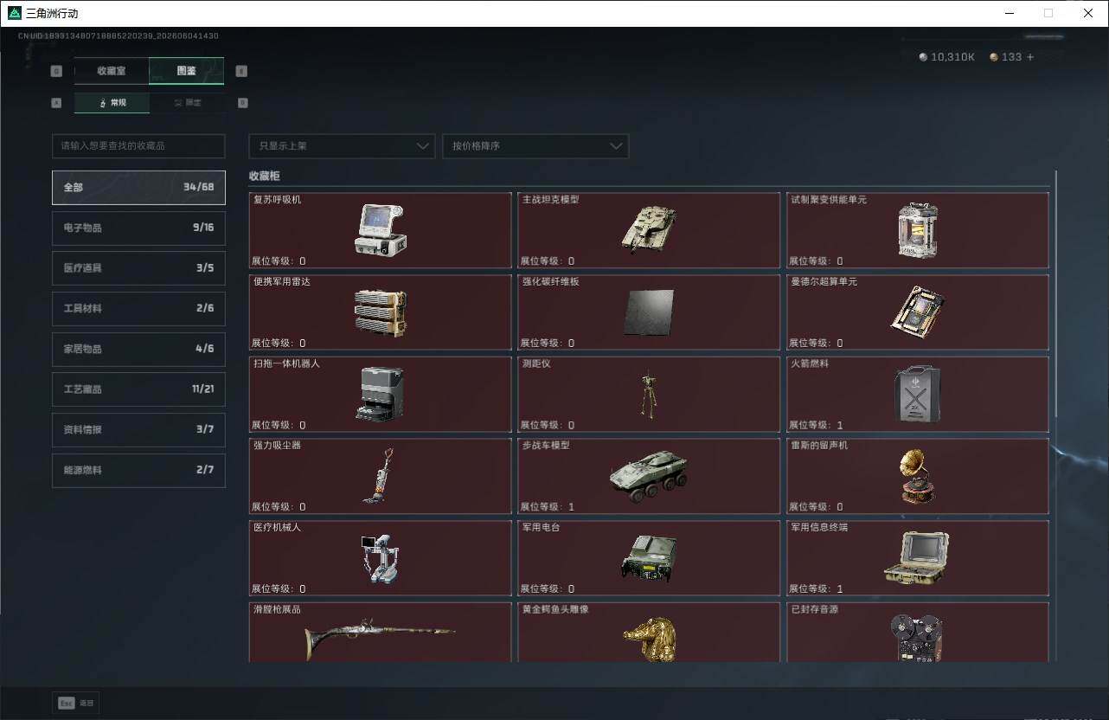Open the 试制聚变供能单元 fusion unit icon

(918, 230)
